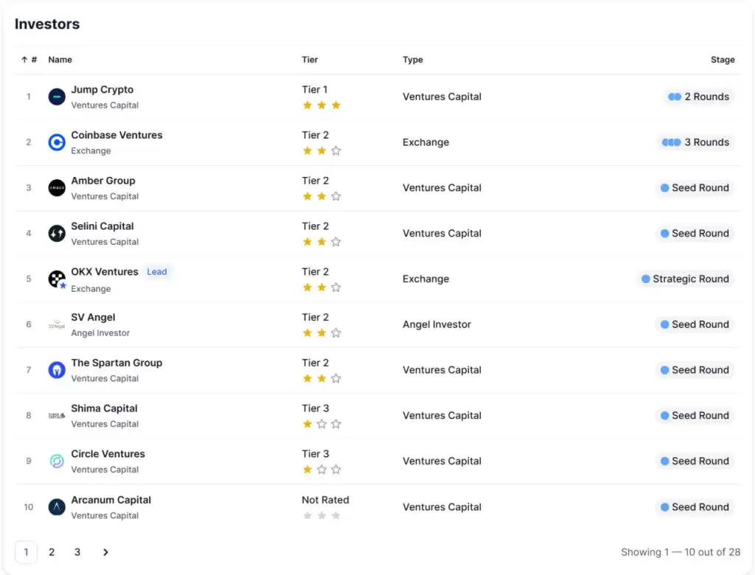Click the Selini Capital logo icon
Image resolution: width=755 pixels, height=575 pixels.
click(57, 234)
